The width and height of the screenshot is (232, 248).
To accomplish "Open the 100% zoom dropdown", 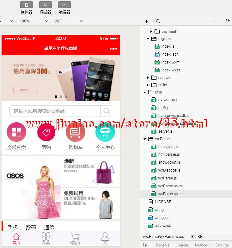I will click(34, 21).
